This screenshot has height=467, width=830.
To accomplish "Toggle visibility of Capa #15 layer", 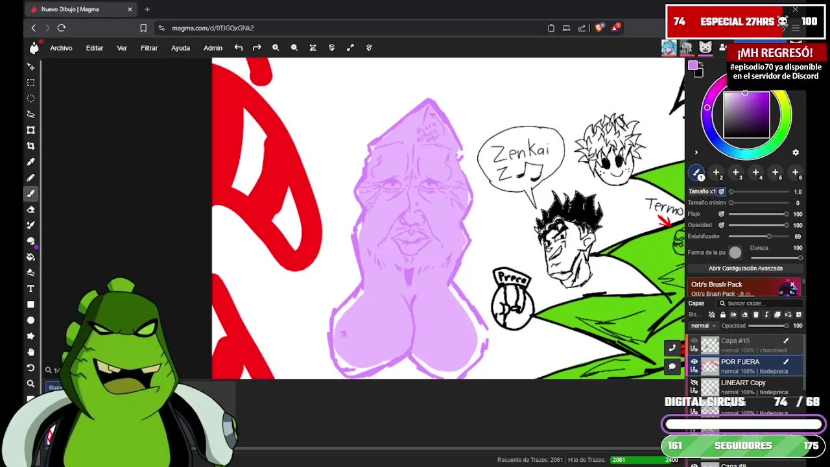I will [x=694, y=341].
